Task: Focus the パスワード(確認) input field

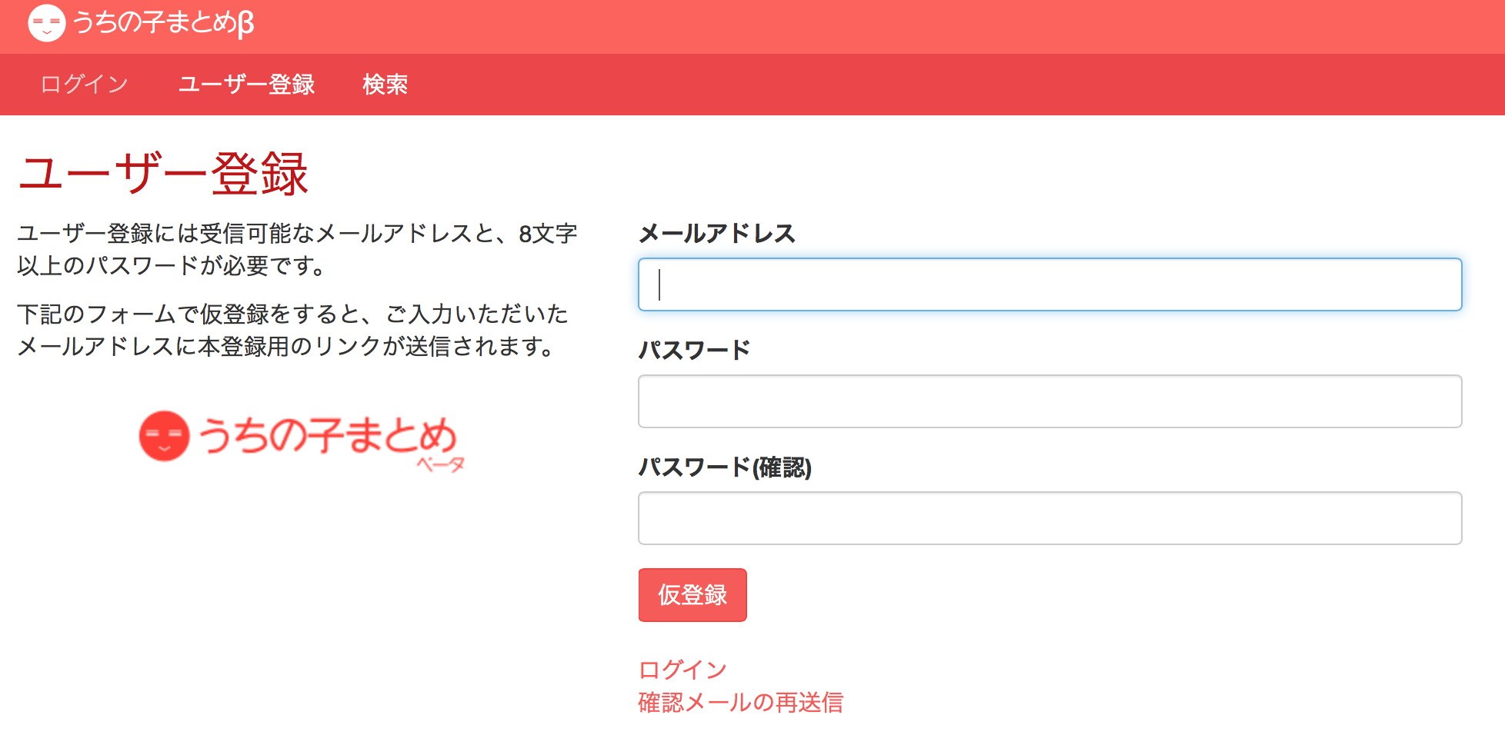Action: (x=1049, y=518)
